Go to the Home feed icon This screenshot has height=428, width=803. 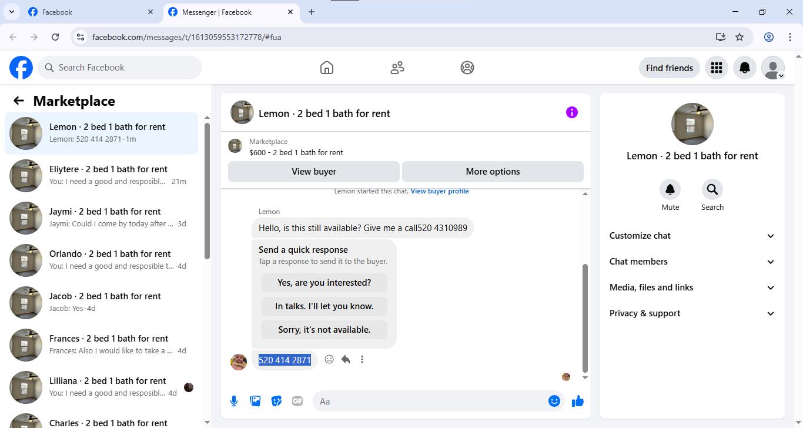[327, 68]
